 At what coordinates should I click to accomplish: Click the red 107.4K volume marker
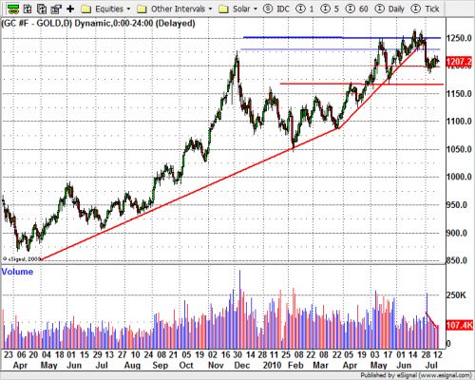[460, 325]
